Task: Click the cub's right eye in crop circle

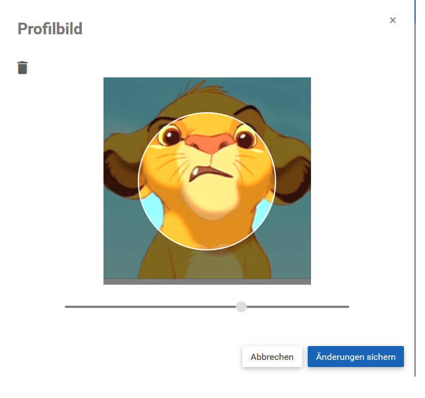Action: click(x=246, y=139)
